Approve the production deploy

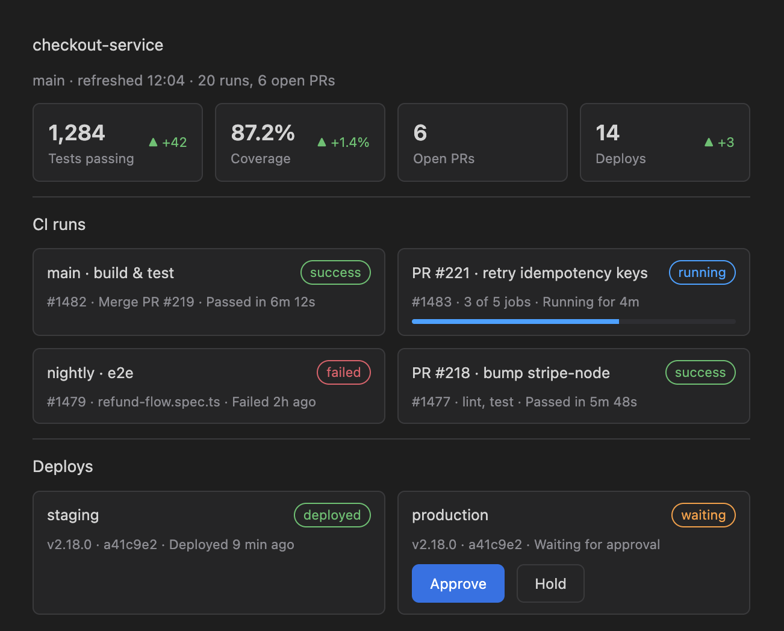click(458, 583)
